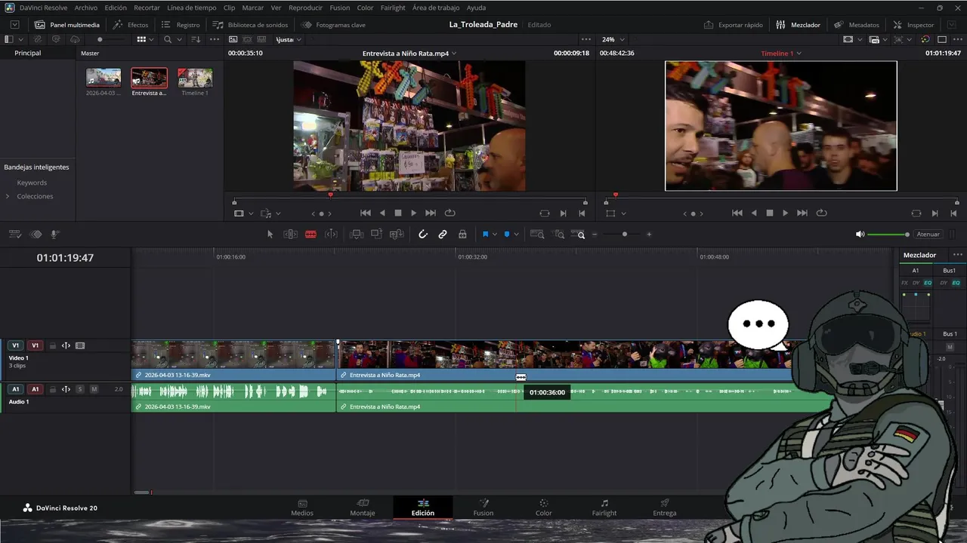Add a blue flag to clip

(485, 235)
